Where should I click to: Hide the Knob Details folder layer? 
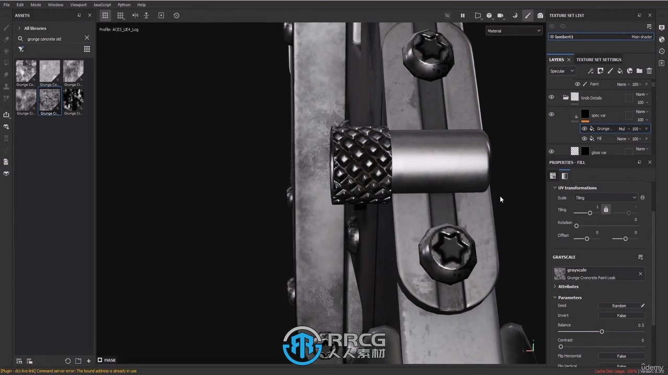[551, 97]
